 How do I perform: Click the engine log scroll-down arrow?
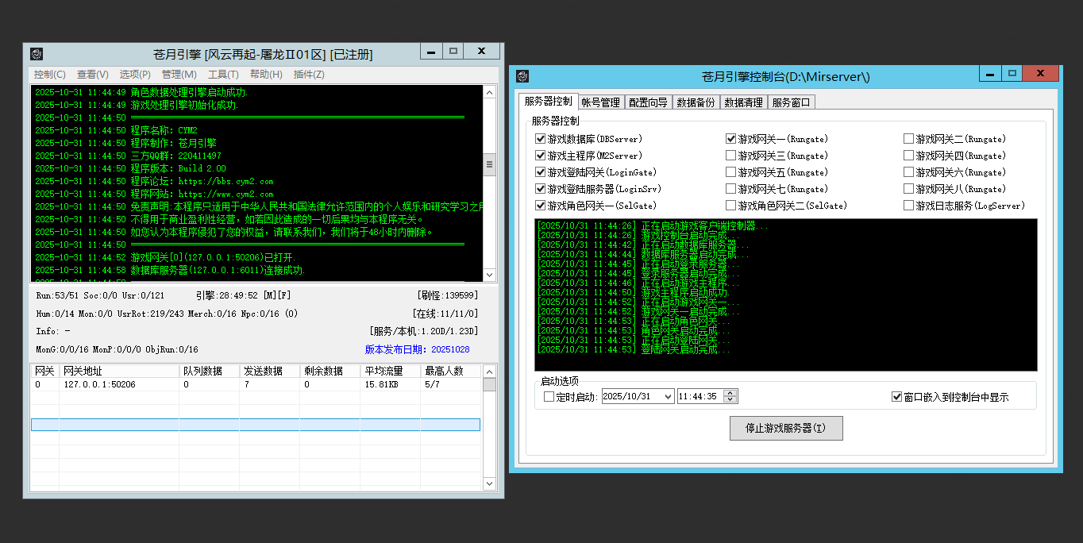pos(489,275)
